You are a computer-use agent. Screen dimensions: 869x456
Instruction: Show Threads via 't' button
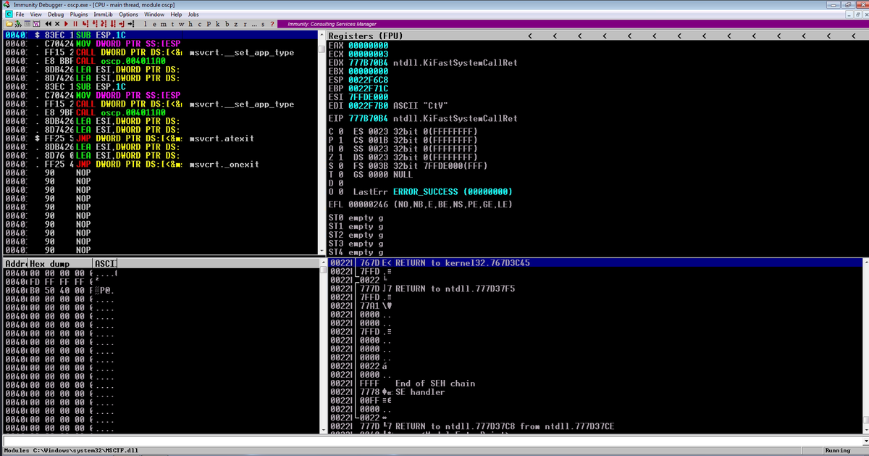click(x=172, y=24)
